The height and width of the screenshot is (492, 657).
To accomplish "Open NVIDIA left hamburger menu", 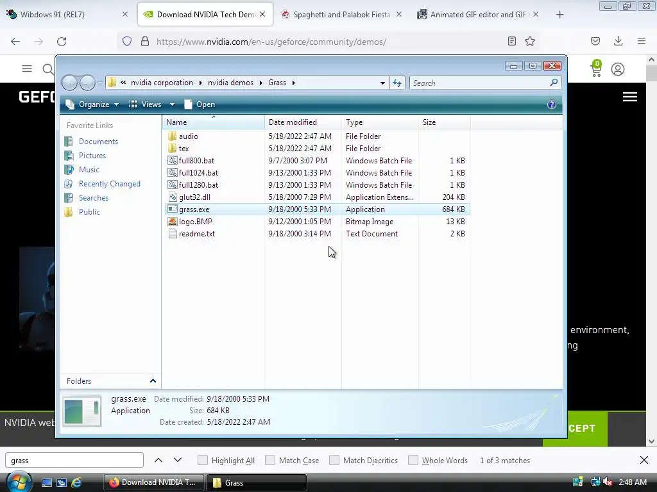I will [x=27, y=69].
